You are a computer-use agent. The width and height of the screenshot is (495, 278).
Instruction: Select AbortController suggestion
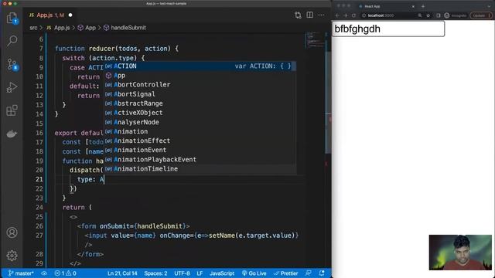pos(200,85)
